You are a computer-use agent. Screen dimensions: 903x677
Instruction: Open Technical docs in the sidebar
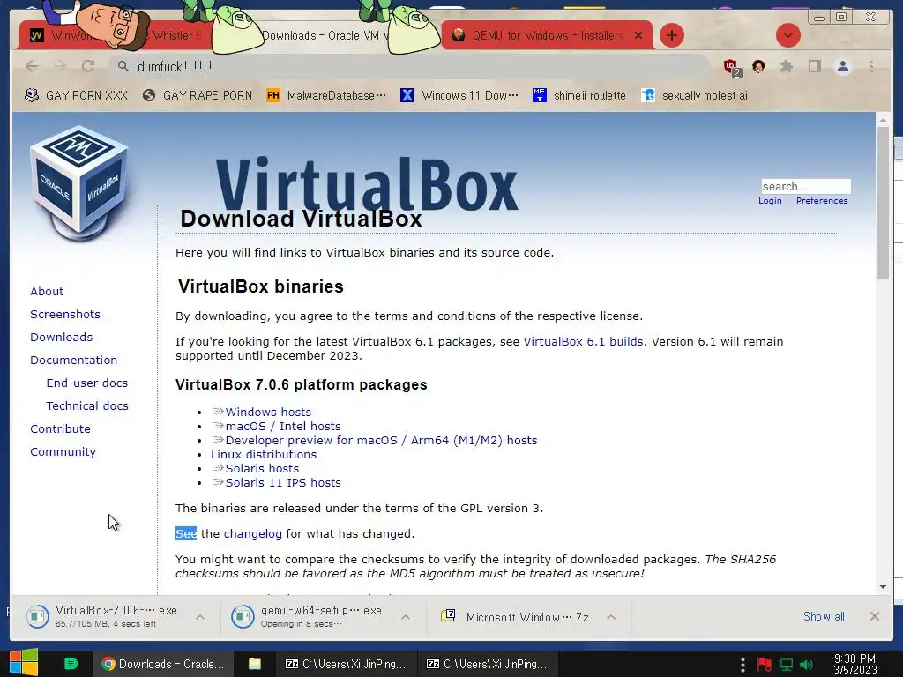(87, 405)
